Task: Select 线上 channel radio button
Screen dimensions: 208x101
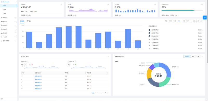Action: tap(193, 56)
